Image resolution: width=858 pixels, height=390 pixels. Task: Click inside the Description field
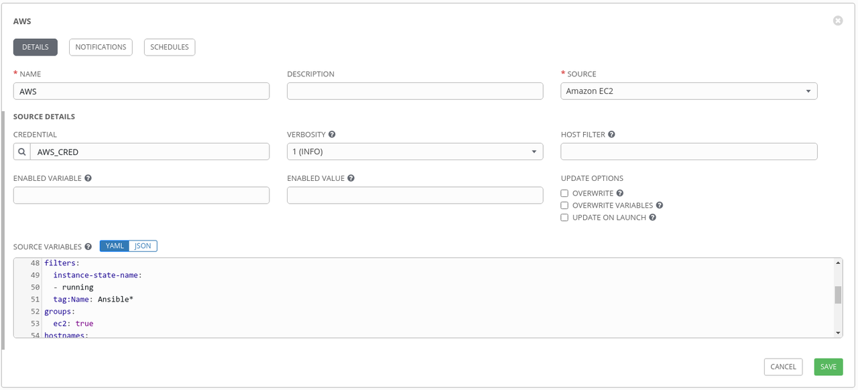[414, 90]
